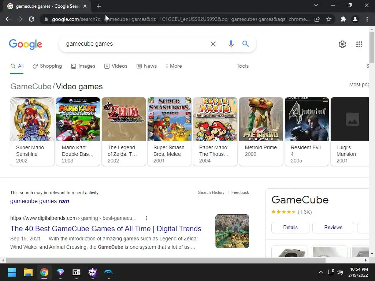
Task: Expand the More search options menu
Action: coord(174,66)
